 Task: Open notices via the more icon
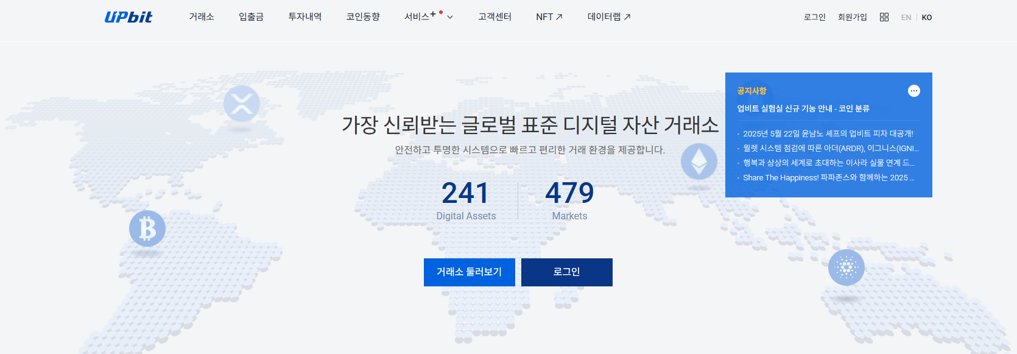(x=914, y=91)
